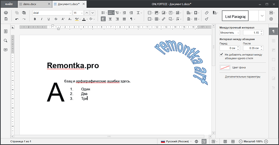This screenshot has width=279, height=145.
Task: Set document language with the globe icon
Action: tap(196, 141)
